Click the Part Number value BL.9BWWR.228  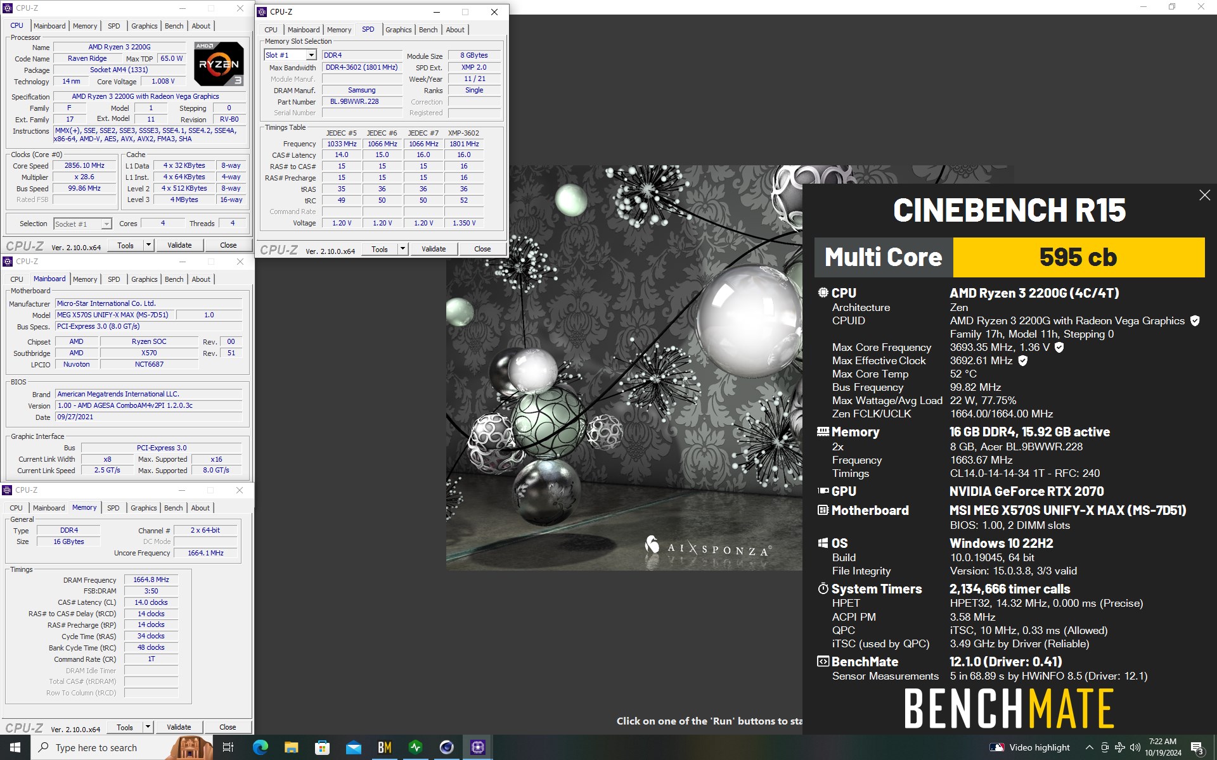(x=362, y=101)
